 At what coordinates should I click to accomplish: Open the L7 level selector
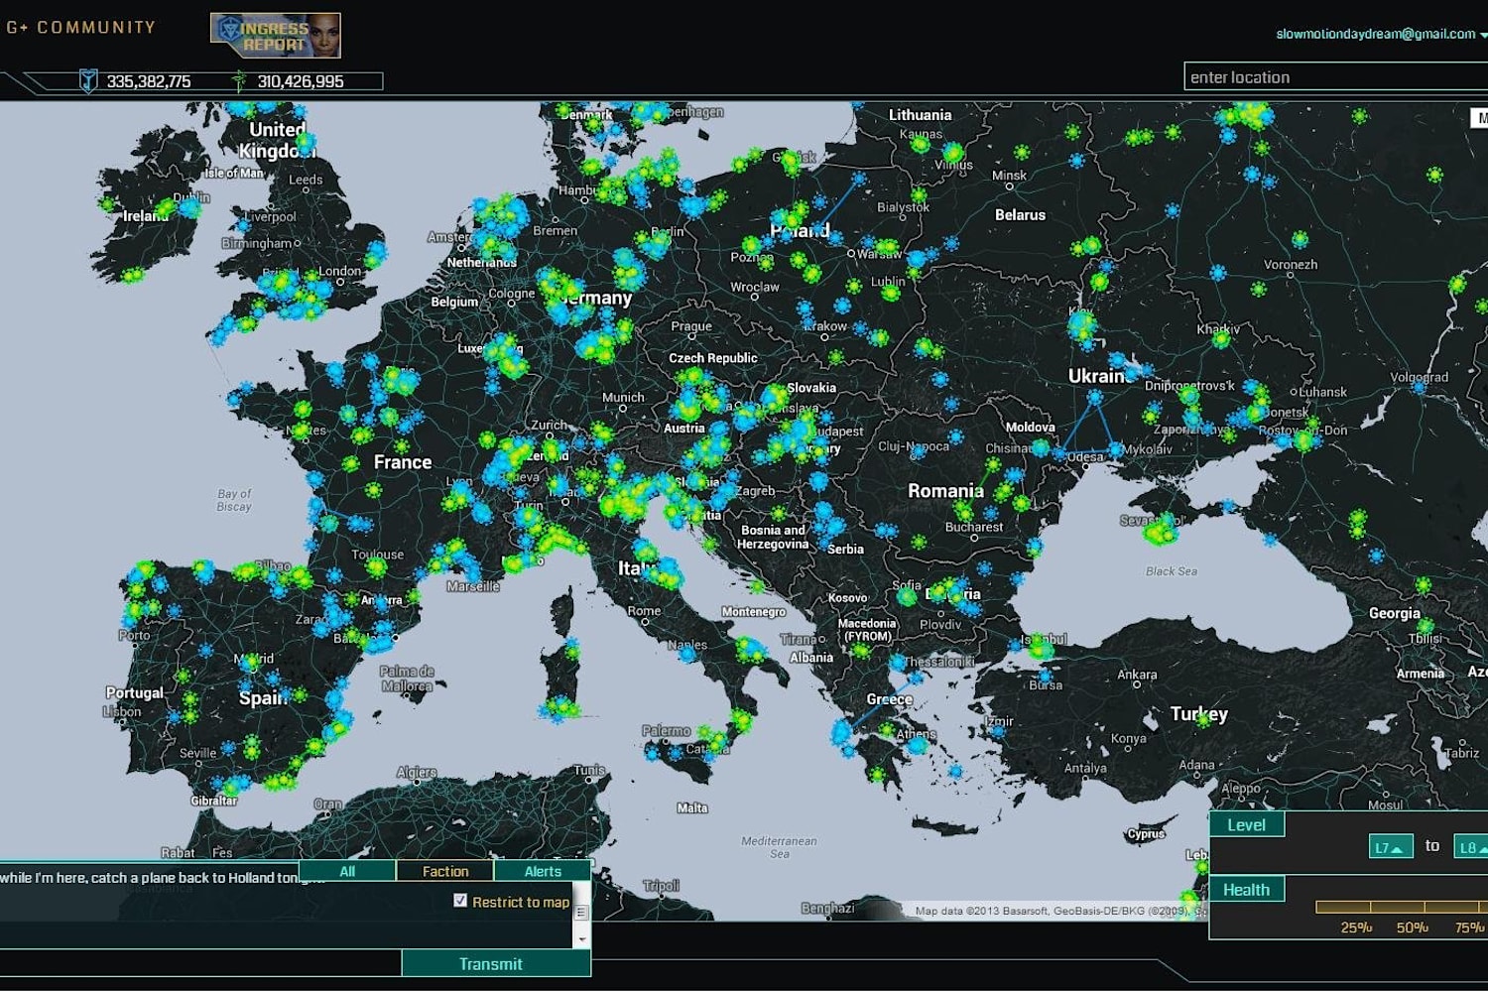click(1392, 846)
